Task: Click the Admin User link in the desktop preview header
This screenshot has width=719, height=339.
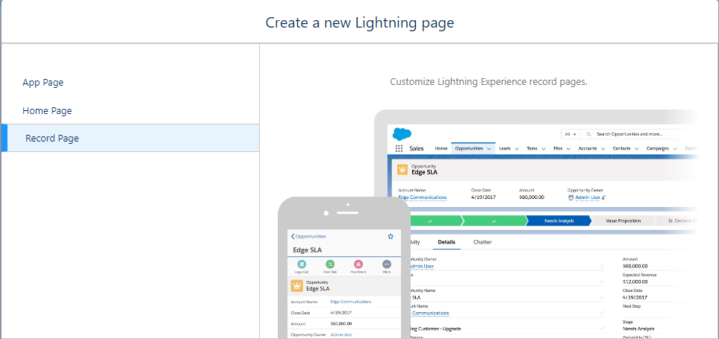Action: click(588, 197)
